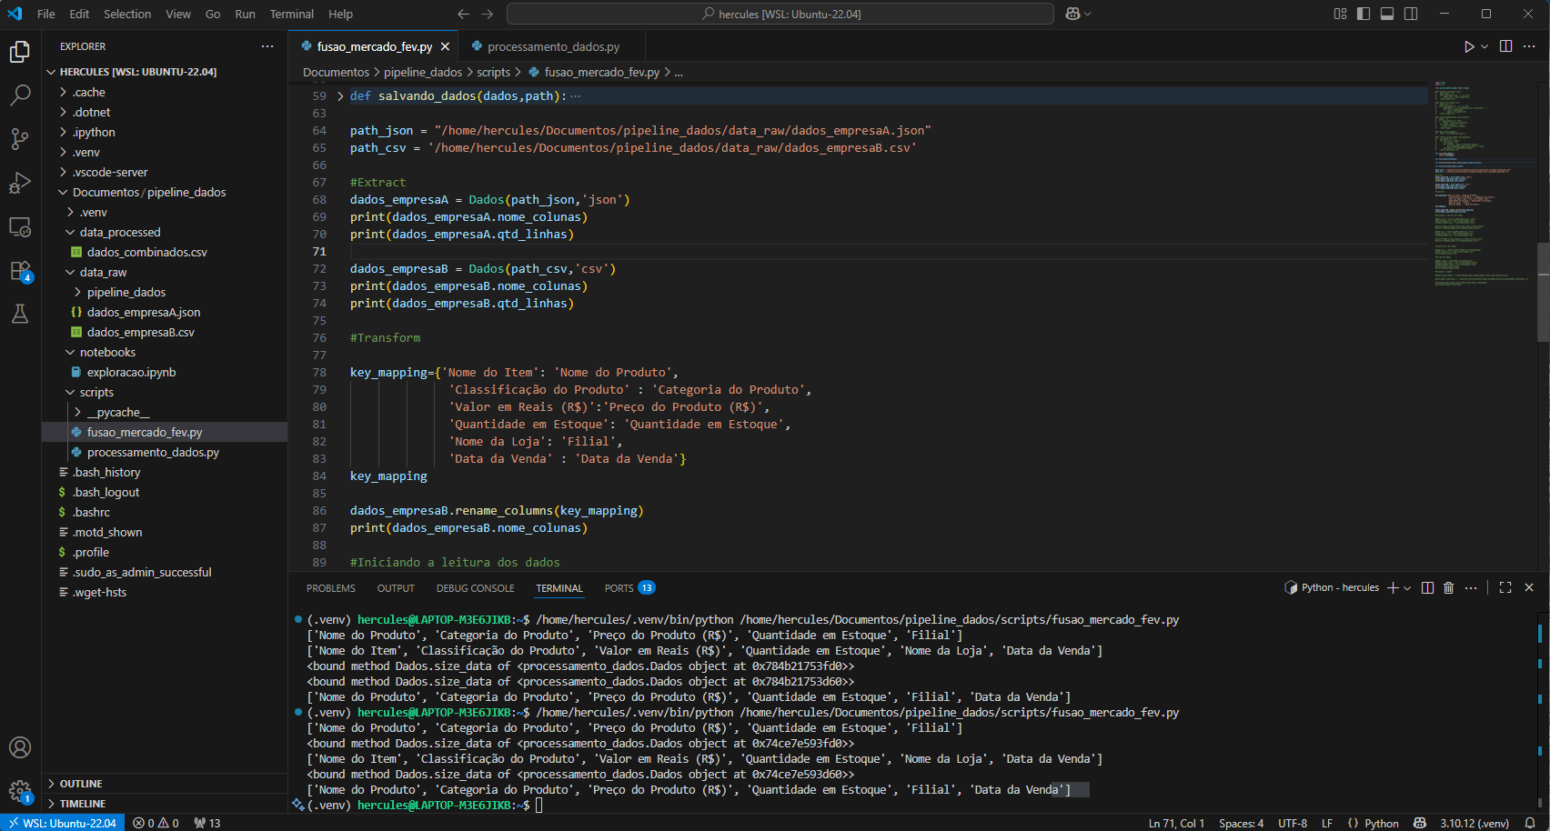Open the Run menu
Viewport: 1550px width, 831px height.
point(245,14)
